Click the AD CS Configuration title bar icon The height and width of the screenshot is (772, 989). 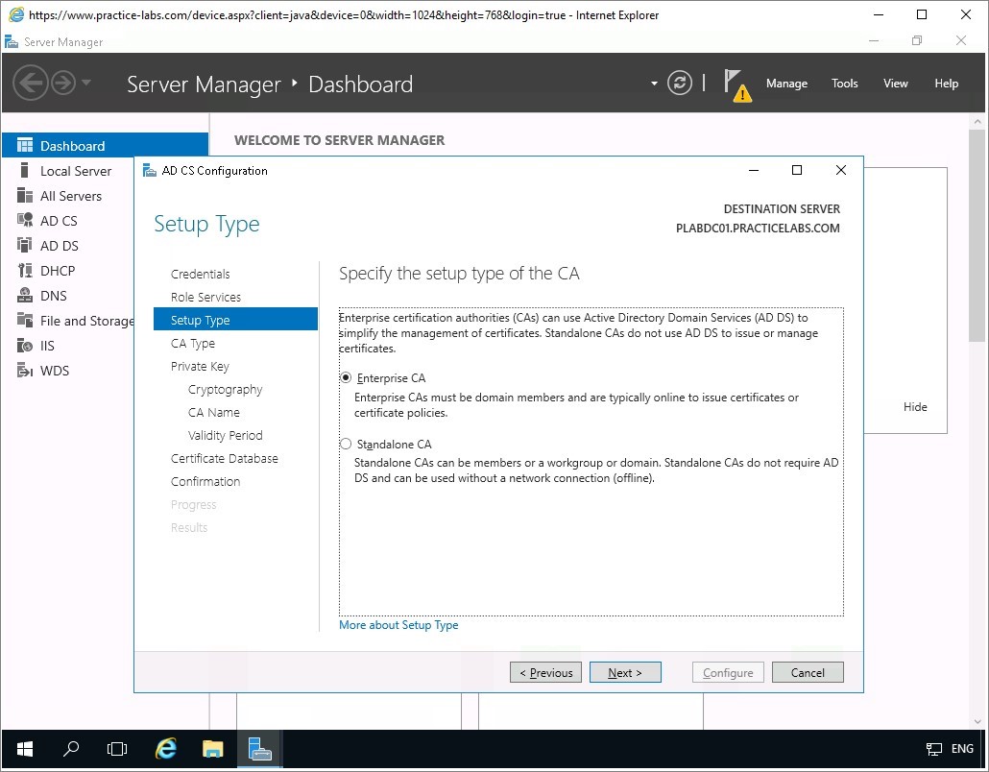150,170
